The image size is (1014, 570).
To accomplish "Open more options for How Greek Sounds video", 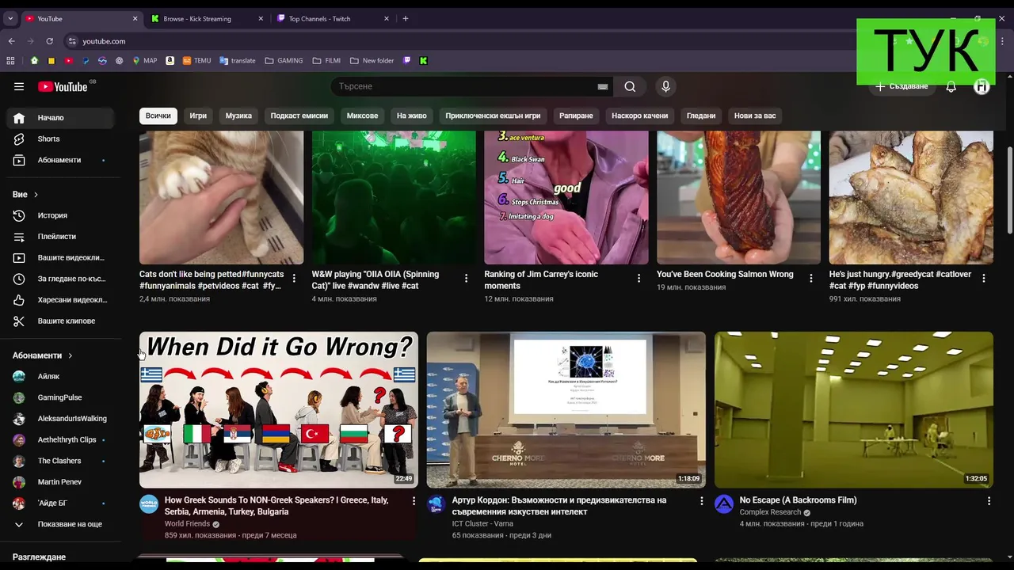I will (x=413, y=501).
